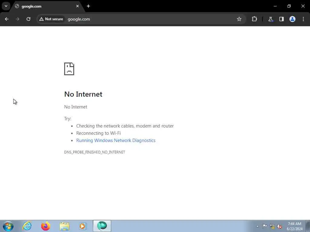
Task: Click Running Windows Network Diagnostics link
Action: pos(116,140)
